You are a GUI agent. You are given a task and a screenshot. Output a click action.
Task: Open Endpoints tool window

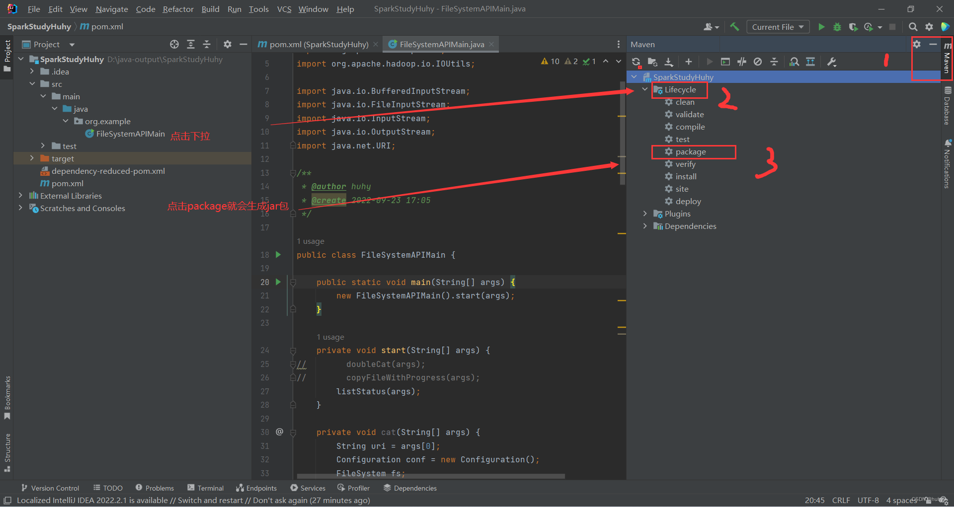click(x=256, y=488)
